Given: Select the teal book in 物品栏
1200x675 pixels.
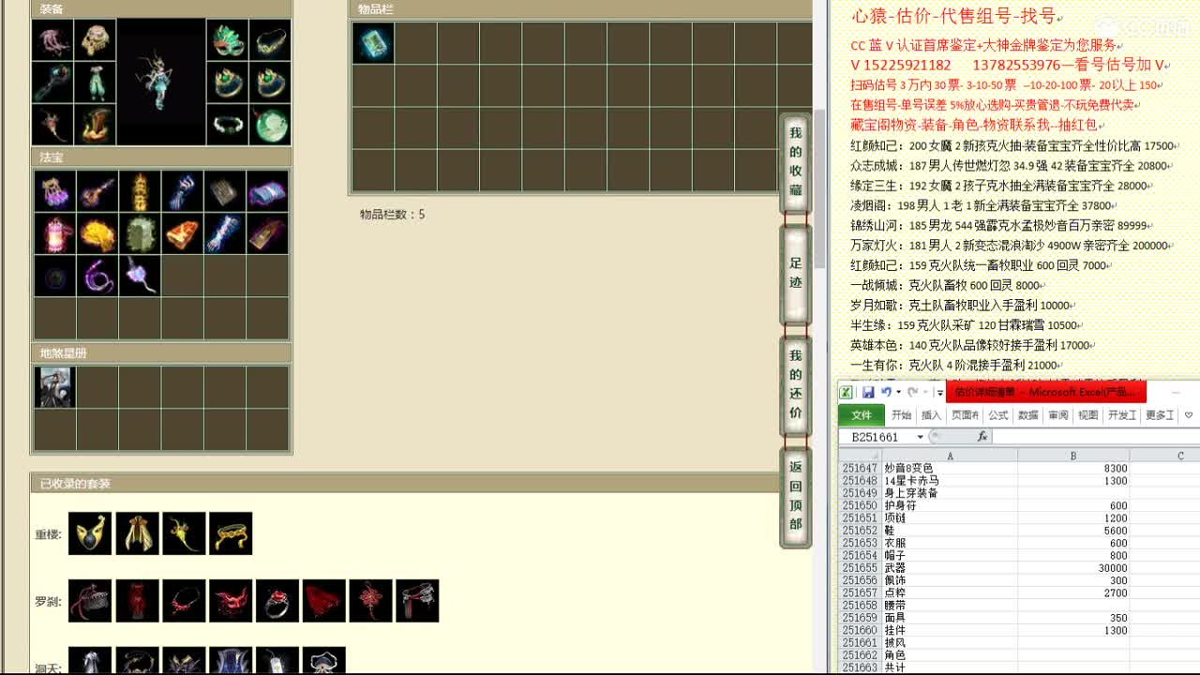Looking at the screenshot, I should tap(372, 43).
